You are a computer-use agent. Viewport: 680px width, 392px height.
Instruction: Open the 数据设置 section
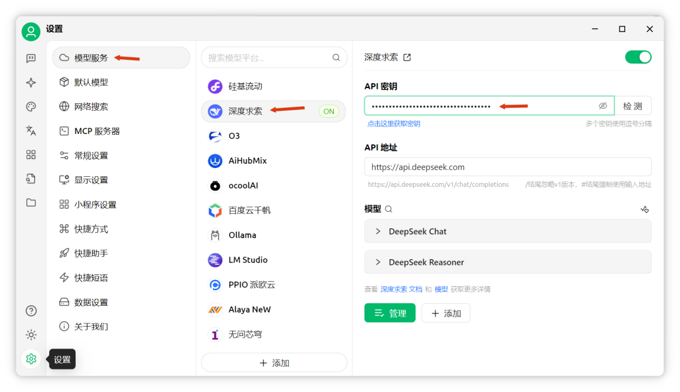point(121,303)
